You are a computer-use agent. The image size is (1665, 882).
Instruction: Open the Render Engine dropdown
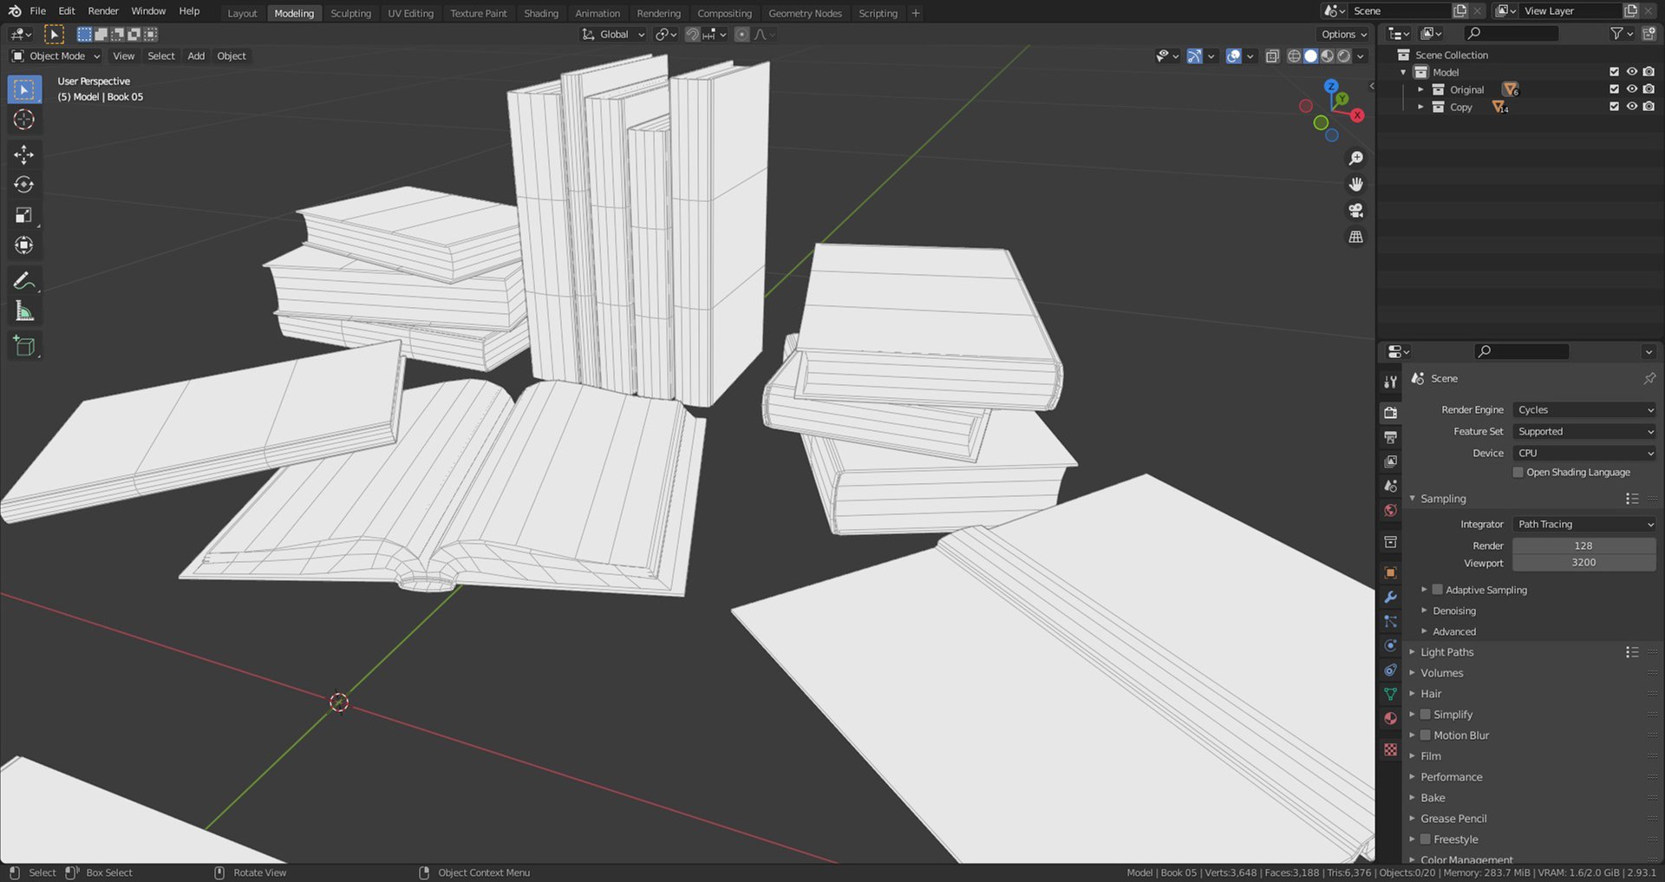pyautogui.click(x=1584, y=410)
